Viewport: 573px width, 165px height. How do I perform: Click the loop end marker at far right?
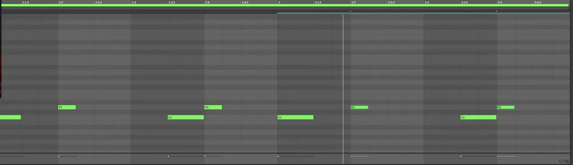click(x=569, y=5)
